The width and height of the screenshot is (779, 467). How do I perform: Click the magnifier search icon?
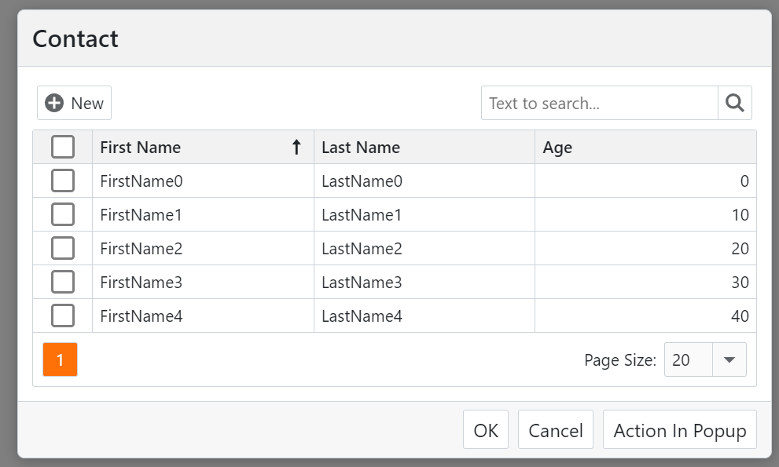pyautogui.click(x=734, y=103)
